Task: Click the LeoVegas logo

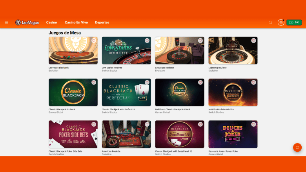Action: coord(27,23)
